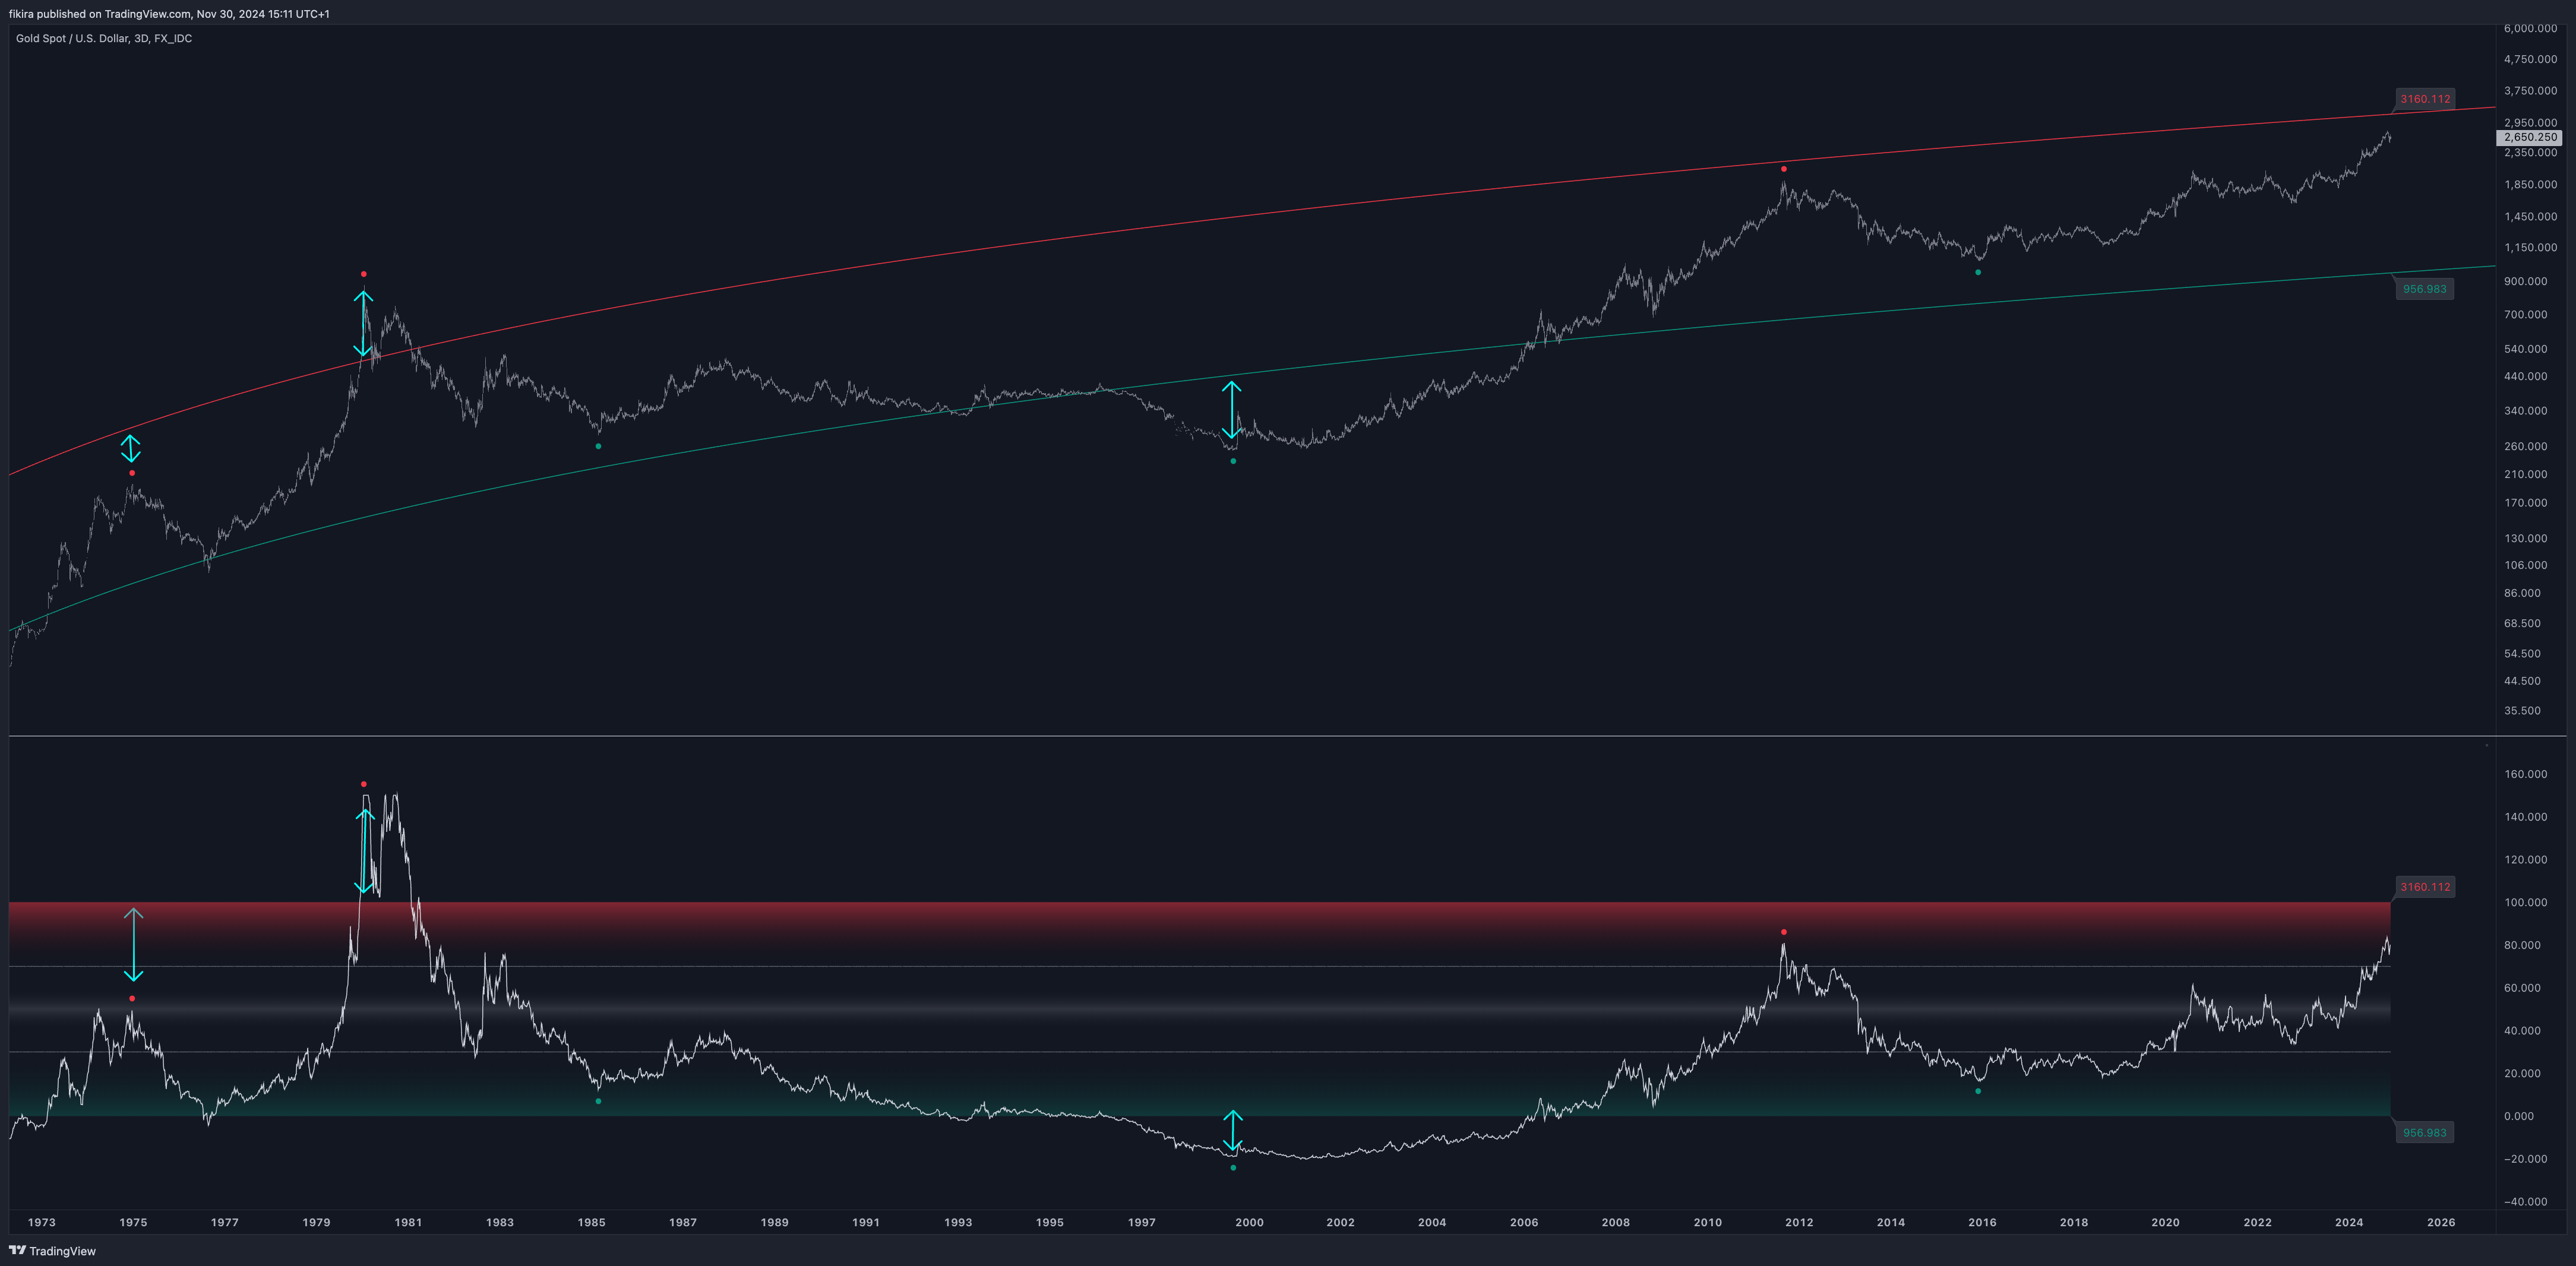Click the 540.000 price axis value
The height and width of the screenshot is (1266, 2576).
click(x=2526, y=349)
